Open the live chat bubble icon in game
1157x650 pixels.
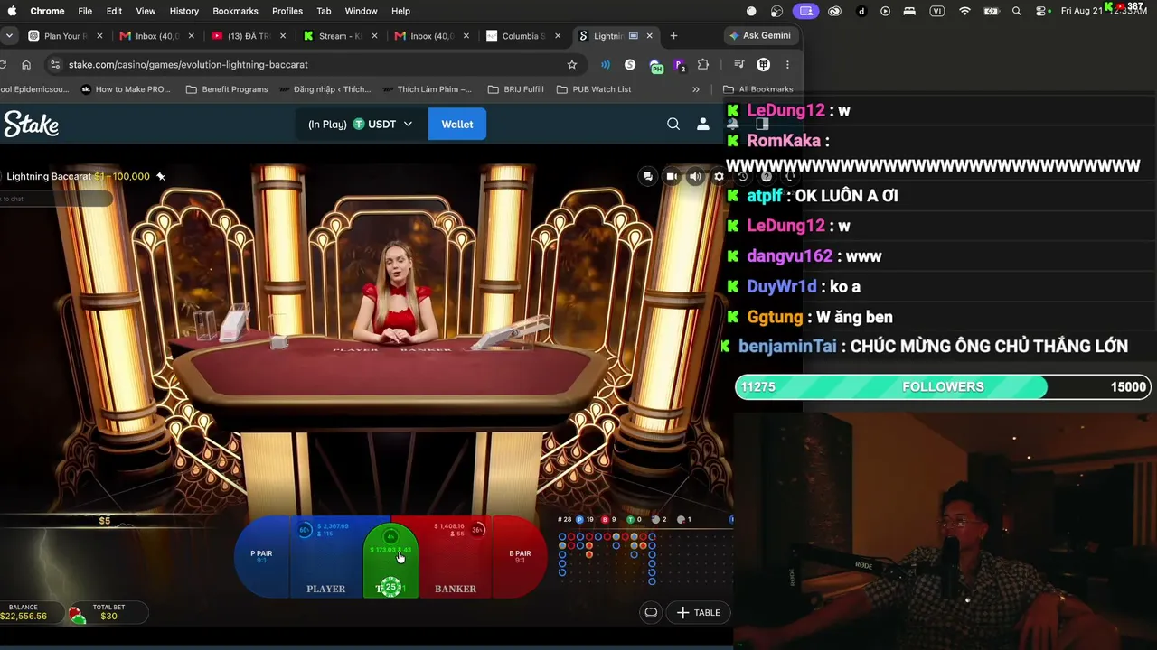pyautogui.click(x=647, y=176)
